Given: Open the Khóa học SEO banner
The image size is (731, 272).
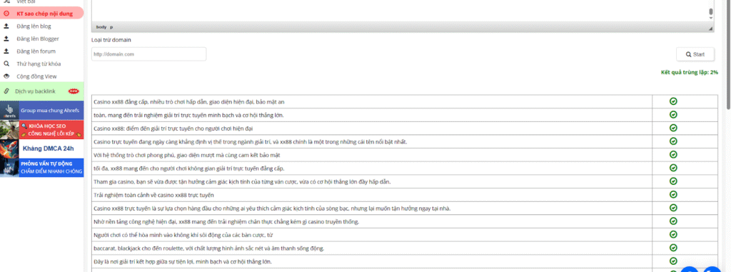Looking at the screenshot, I should click(x=42, y=129).
